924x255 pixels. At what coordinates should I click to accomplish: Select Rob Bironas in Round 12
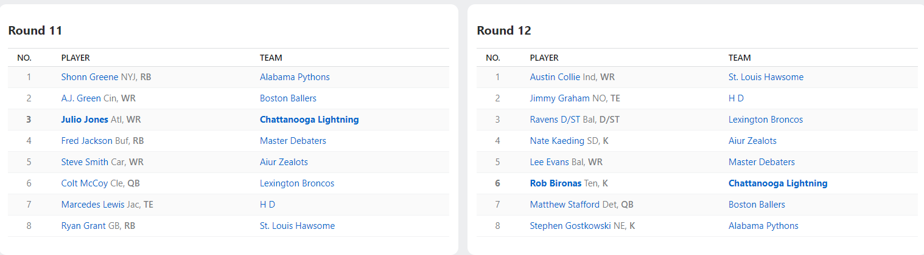click(556, 183)
